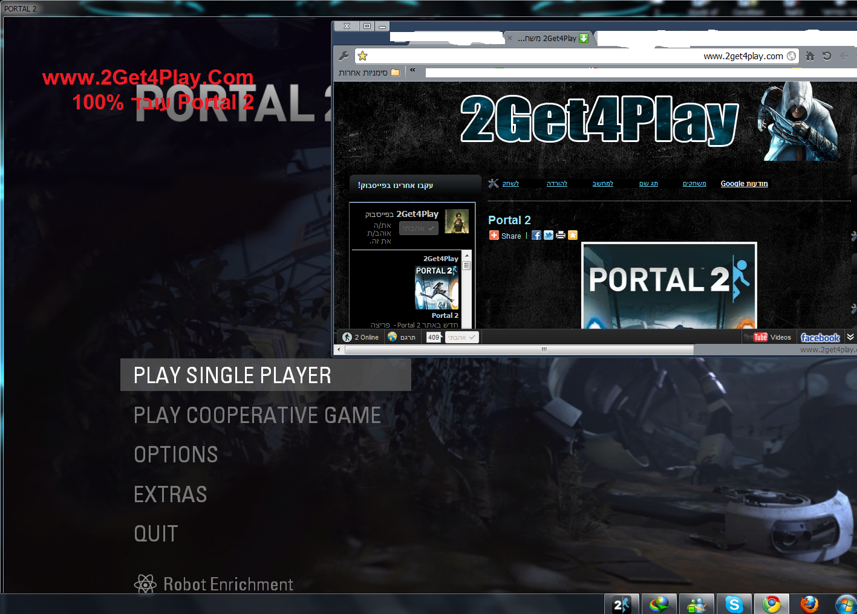Image resolution: width=857 pixels, height=614 pixels.
Task: Open the Options menu in Portal 2
Action: tap(175, 454)
